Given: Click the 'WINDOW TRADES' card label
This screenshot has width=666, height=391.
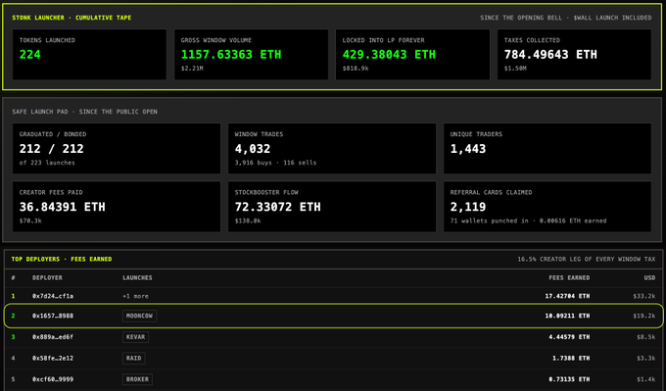Looking at the screenshot, I should [x=259, y=134].
